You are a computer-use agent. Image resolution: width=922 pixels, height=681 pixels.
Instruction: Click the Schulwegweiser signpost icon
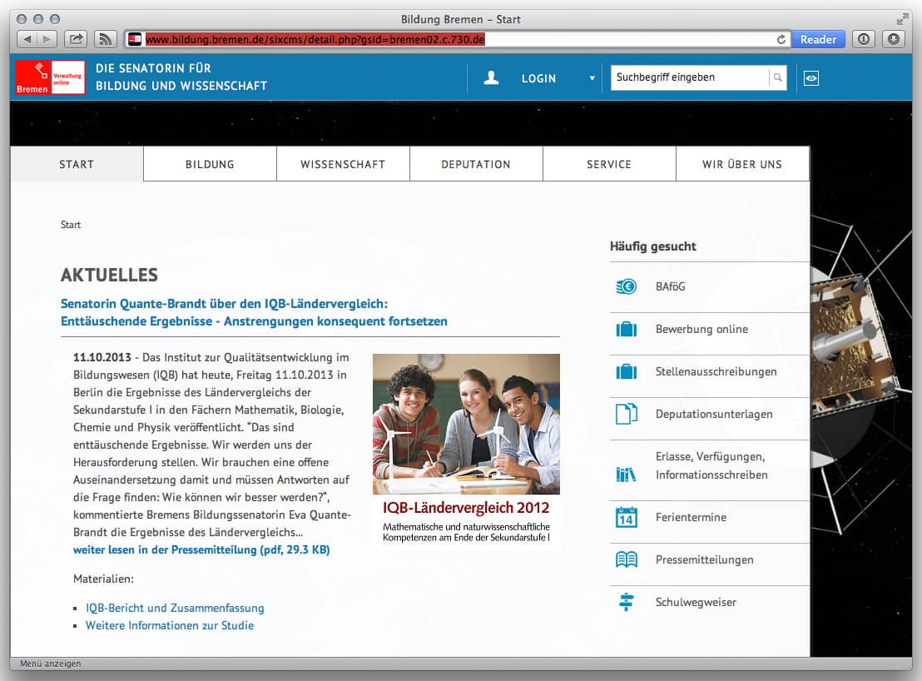coord(626,602)
